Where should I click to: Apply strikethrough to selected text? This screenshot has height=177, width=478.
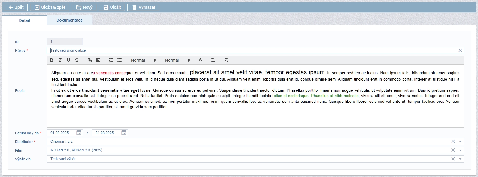pos(77,60)
